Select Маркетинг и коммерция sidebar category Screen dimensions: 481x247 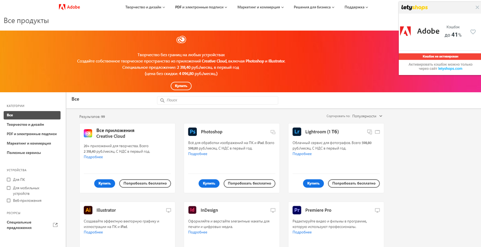(29, 143)
